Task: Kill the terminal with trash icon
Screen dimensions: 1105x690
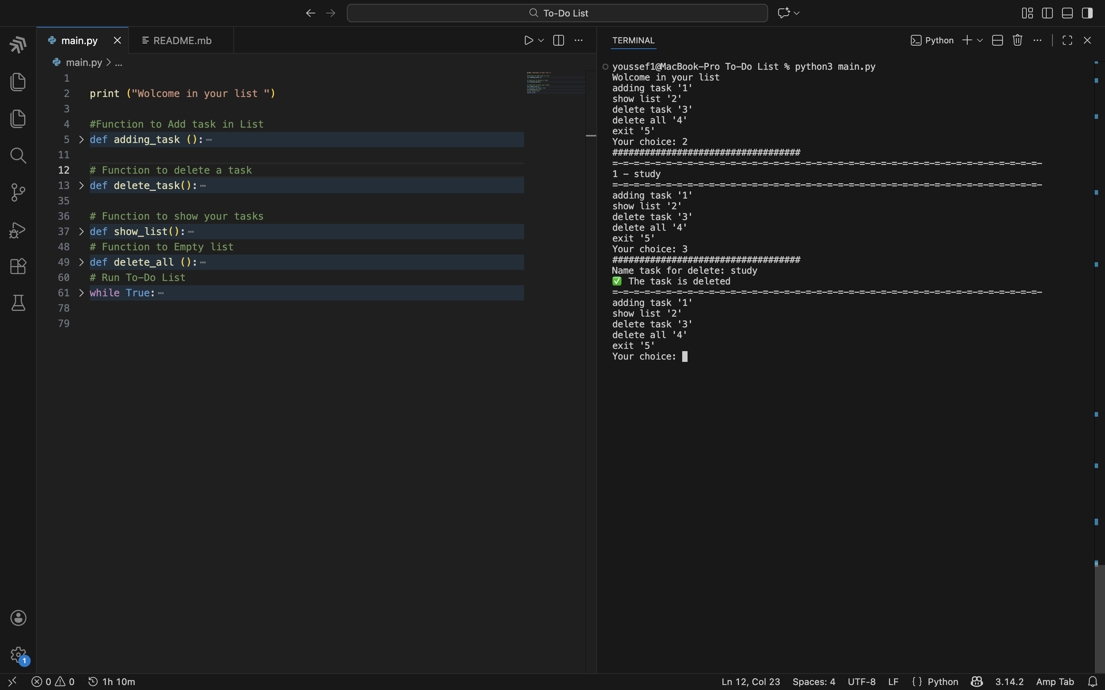Action: point(1018,41)
